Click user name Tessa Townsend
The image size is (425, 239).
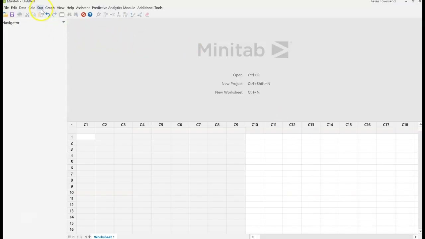[383, 2]
